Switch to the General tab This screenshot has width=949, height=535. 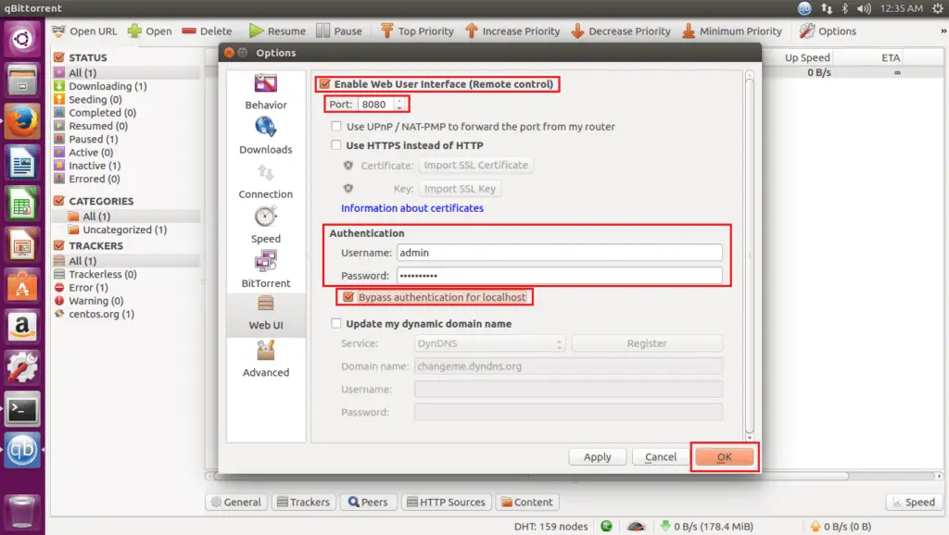(x=236, y=502)
